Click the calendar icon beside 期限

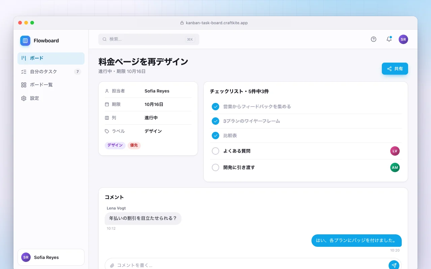click(x=107, y=105)
